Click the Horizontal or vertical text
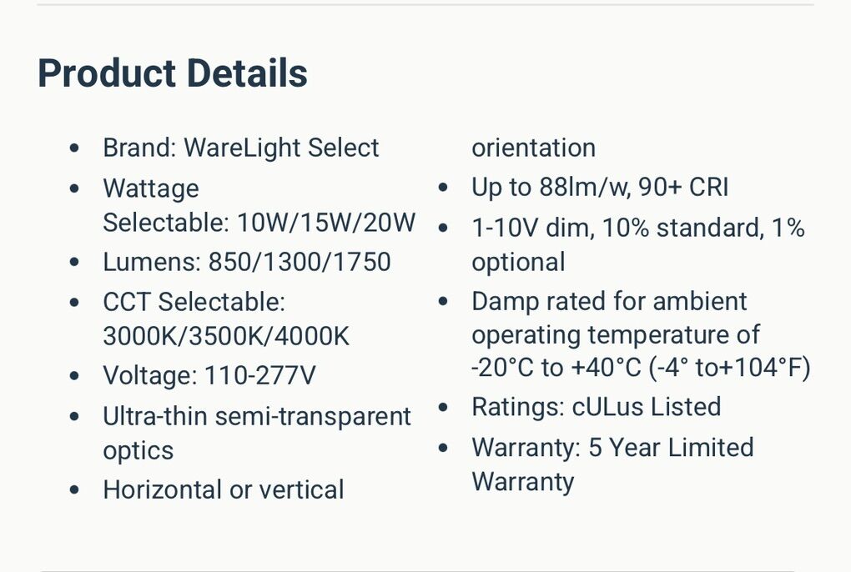Screen dimensions: 851x572 click(224, 489)
